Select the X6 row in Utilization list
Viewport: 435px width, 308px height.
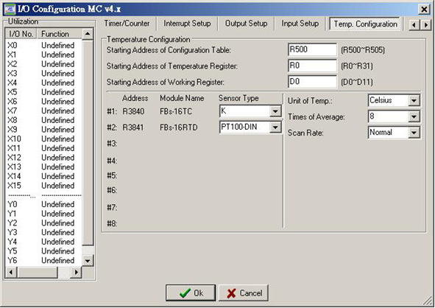pos(43,102)
